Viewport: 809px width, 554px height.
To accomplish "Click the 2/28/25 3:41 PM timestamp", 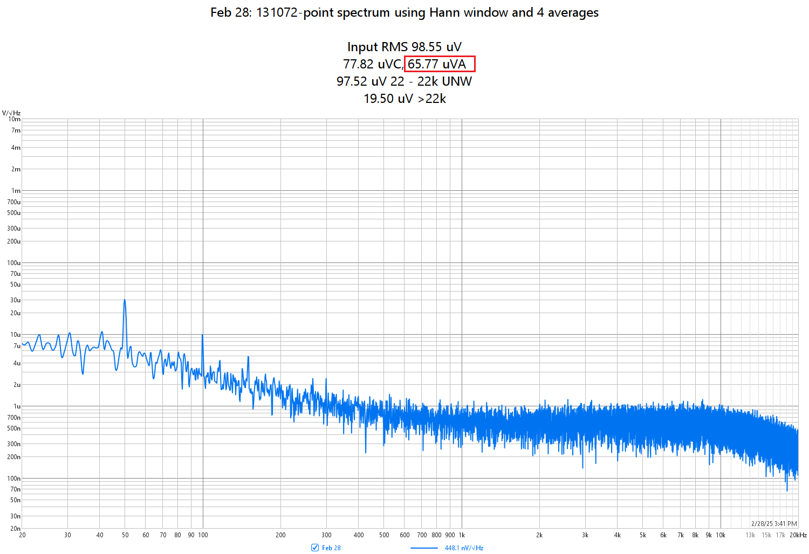I will [x=774, y=524].
